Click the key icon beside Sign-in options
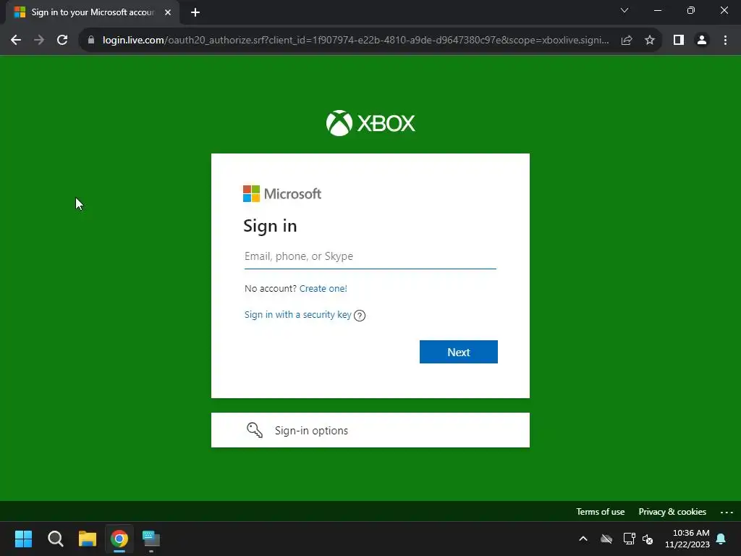The width and height of the screenshot is (741, 556). click(x=255, y=430)
